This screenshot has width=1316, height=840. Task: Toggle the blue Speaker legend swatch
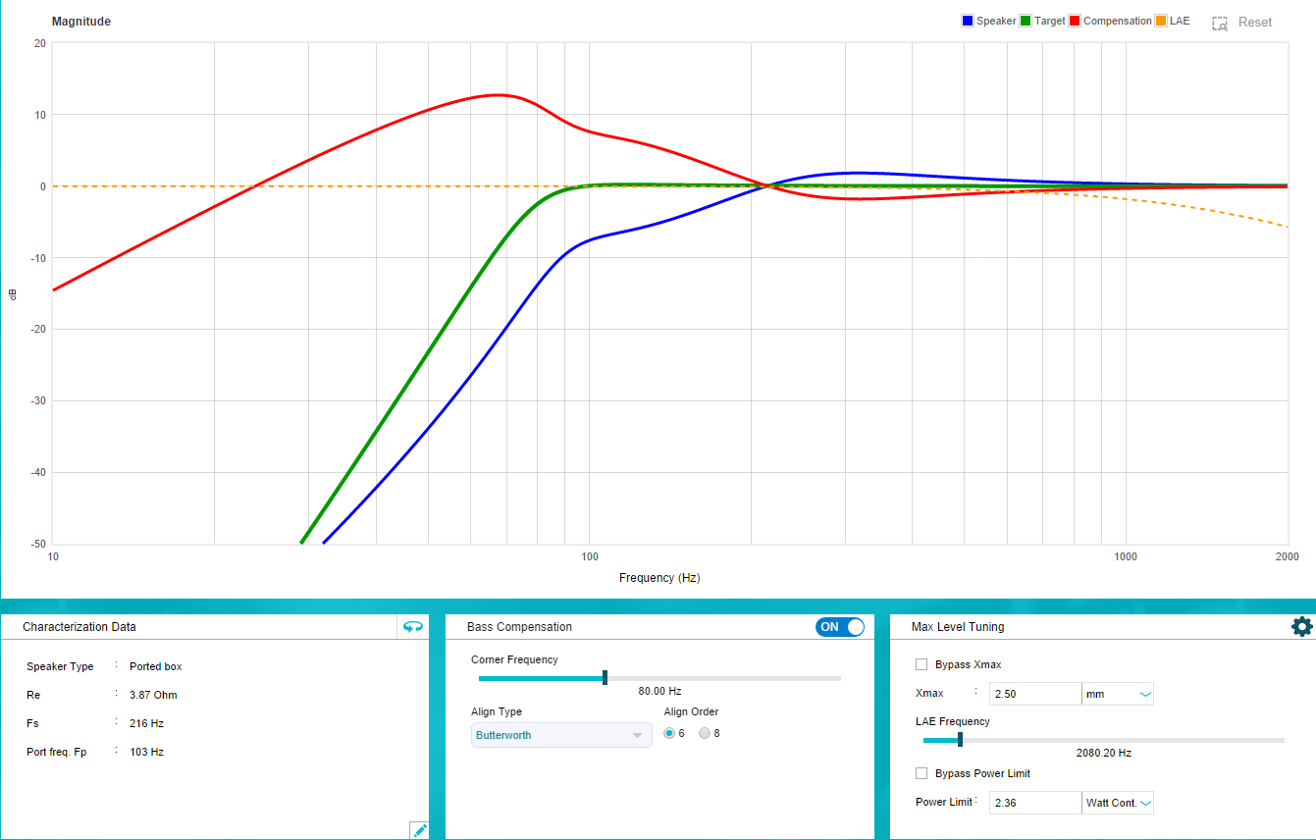[x=968, y=21]
